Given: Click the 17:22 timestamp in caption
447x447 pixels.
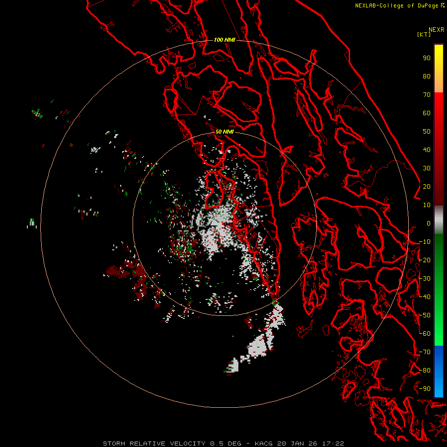Looking at the screenshot, I should coord(333,444).
